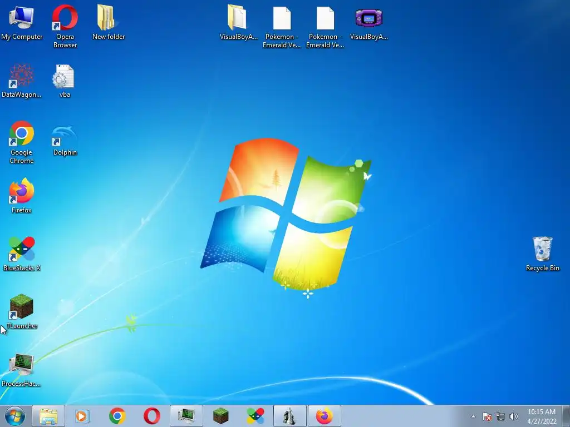570x427 pixels.
Task: Open the Windows Start menu
Action: [15, 416]
